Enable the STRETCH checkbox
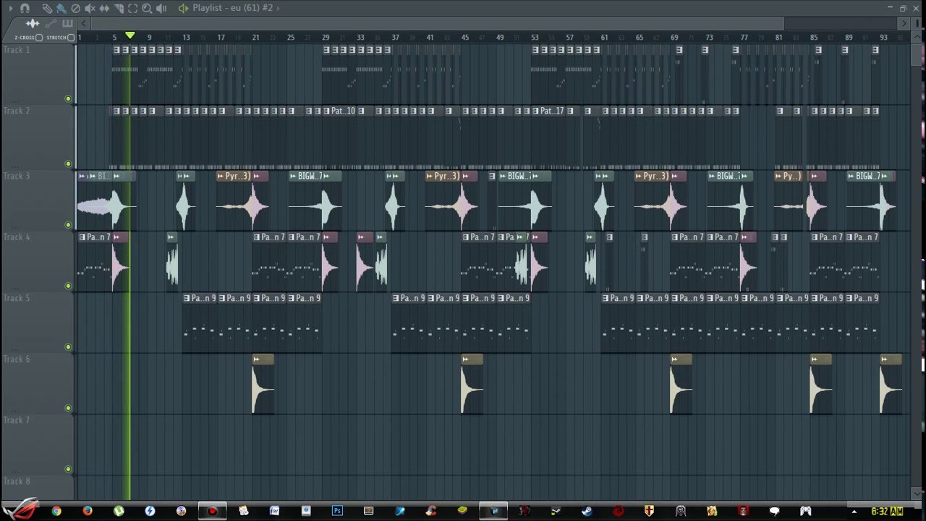The height and width of the screenshot is (521, 926). pos(71,38)
